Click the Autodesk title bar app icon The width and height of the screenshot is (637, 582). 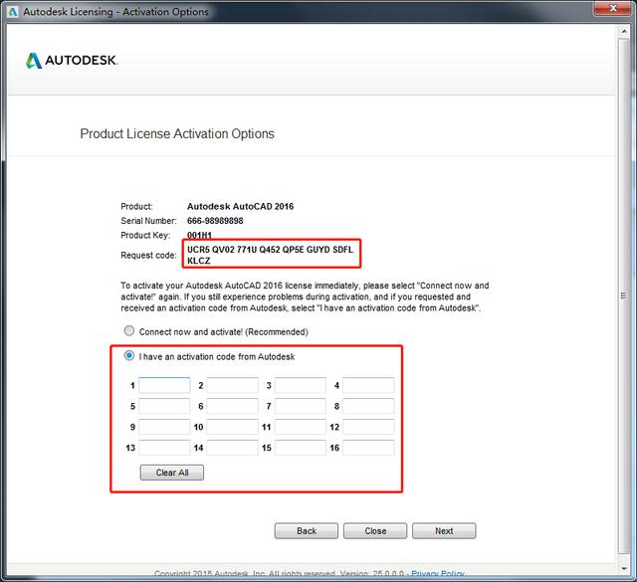pyautogui.click(x=11, y=12)
